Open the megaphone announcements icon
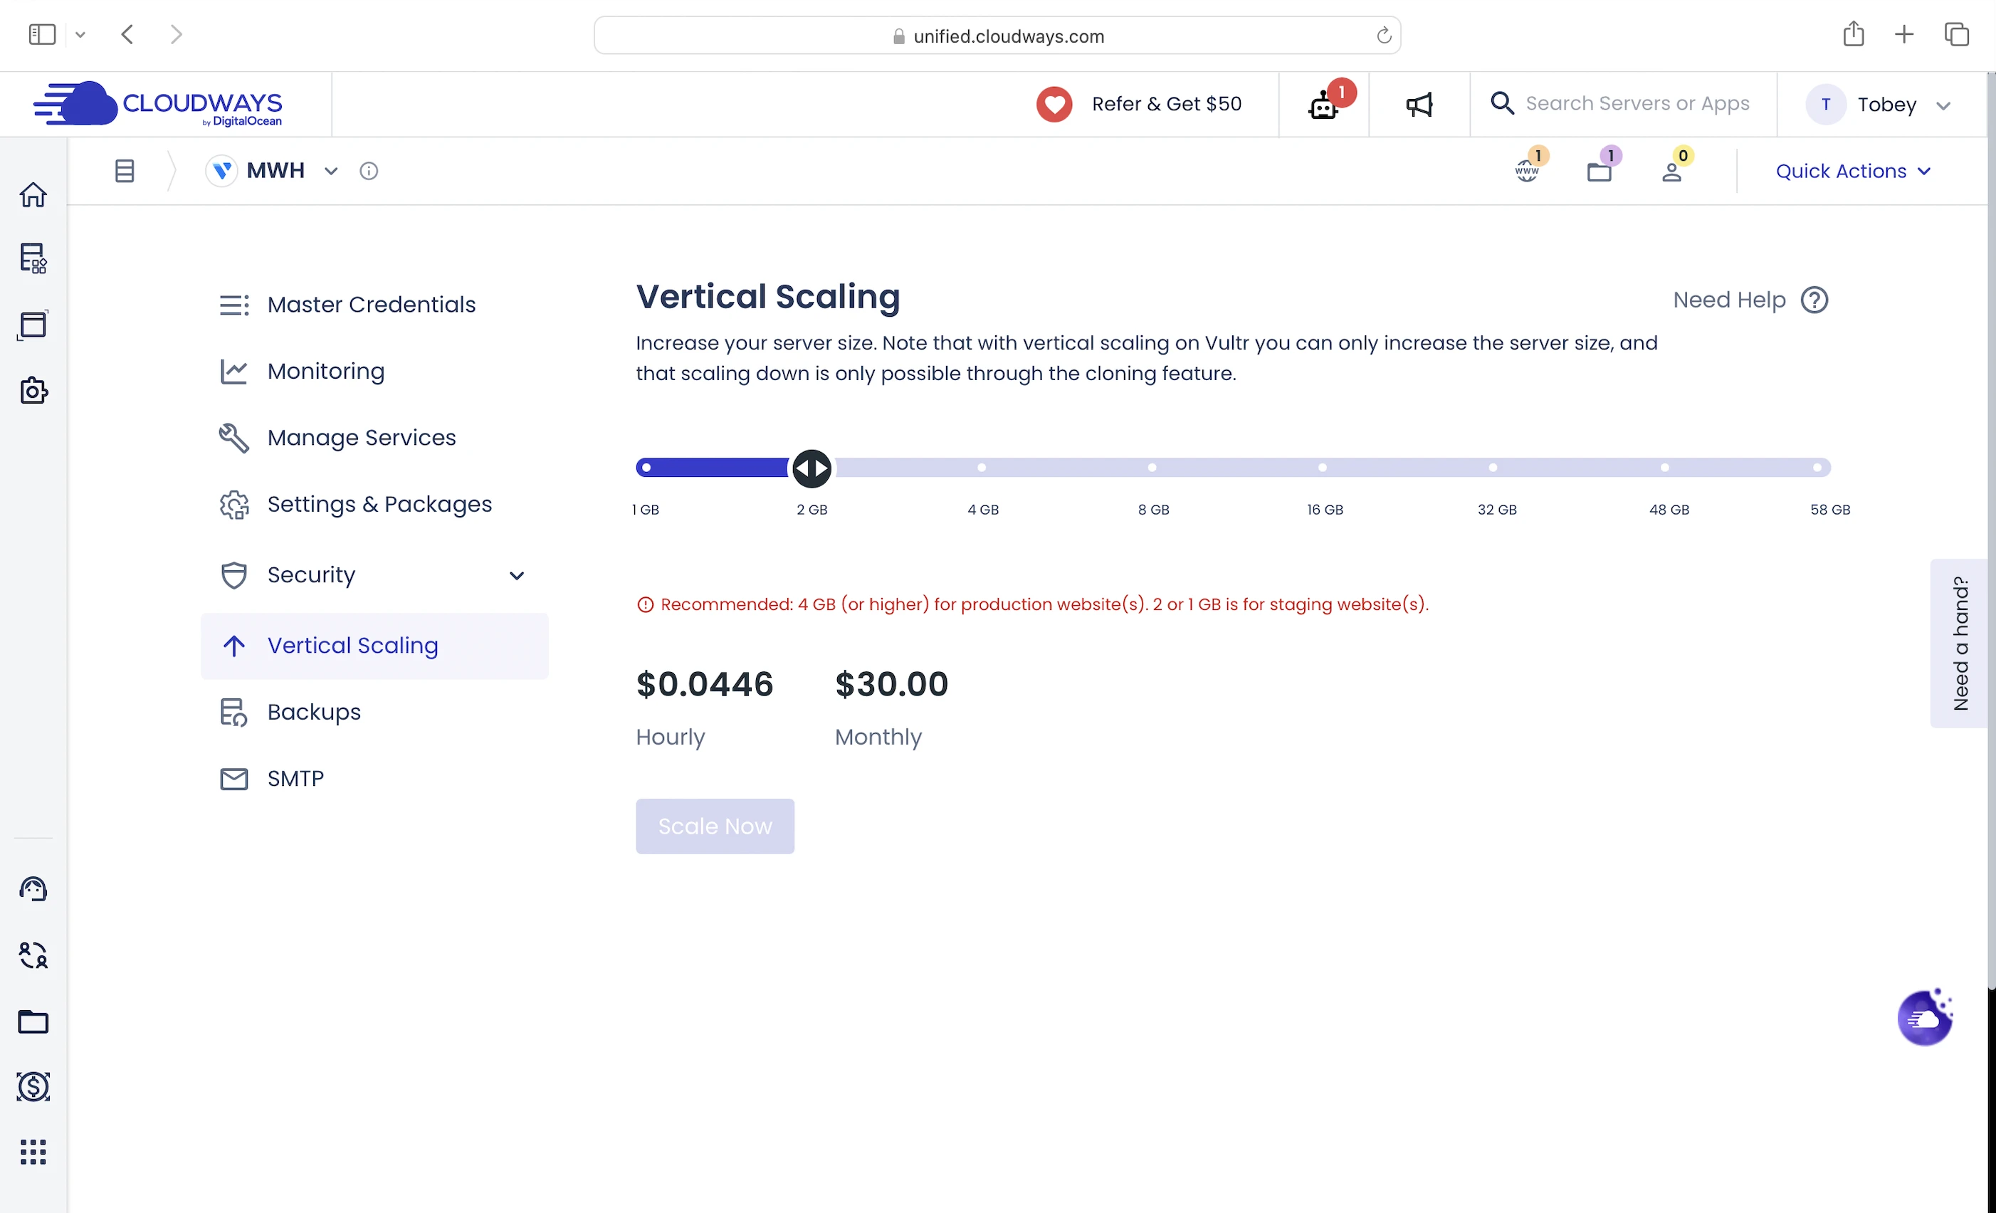 pos(1419,105)
